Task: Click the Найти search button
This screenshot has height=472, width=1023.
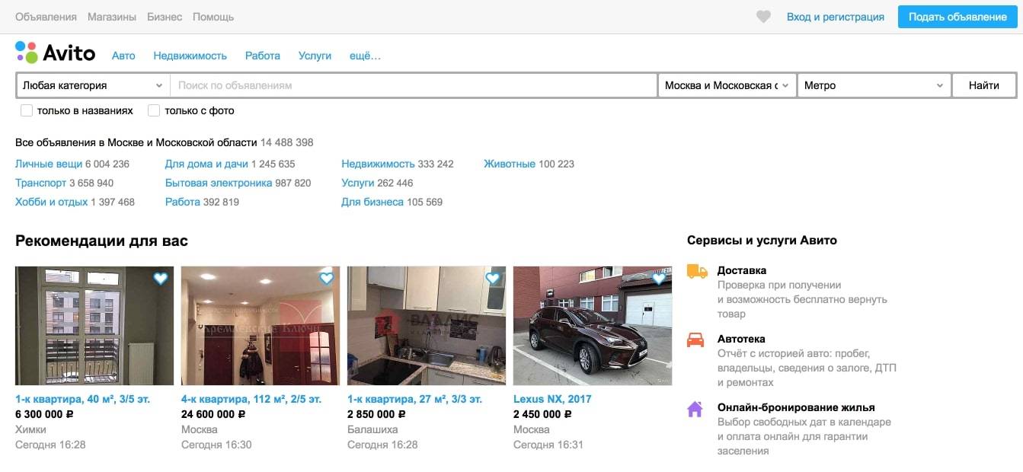Action: coord(984,85)
